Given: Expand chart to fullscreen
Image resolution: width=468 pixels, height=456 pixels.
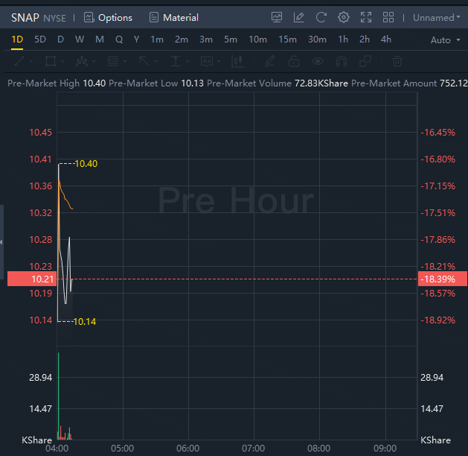Looking at the screenshot, I should (366, 17).
